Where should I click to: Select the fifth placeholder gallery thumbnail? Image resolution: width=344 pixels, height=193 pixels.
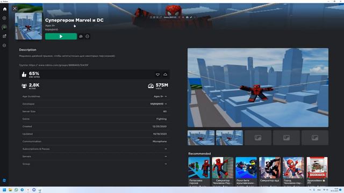315,138
